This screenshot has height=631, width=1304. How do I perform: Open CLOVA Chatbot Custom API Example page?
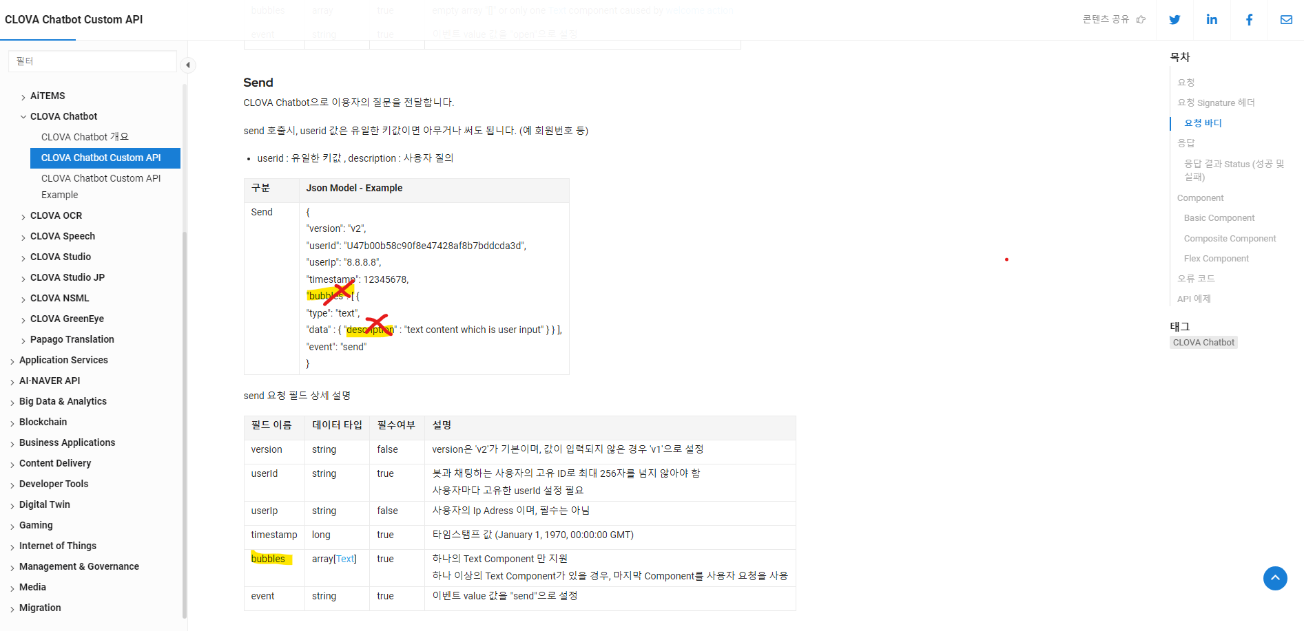(x=101, y=186)
